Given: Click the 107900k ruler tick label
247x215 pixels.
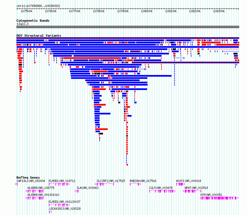Looking at the screenshot, I should (123, 11).
